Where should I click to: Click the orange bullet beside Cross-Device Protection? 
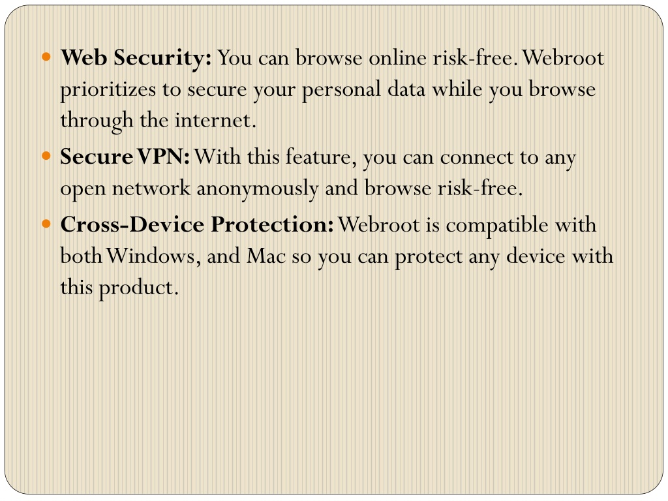pyautogui.click(x=46, y=223)
